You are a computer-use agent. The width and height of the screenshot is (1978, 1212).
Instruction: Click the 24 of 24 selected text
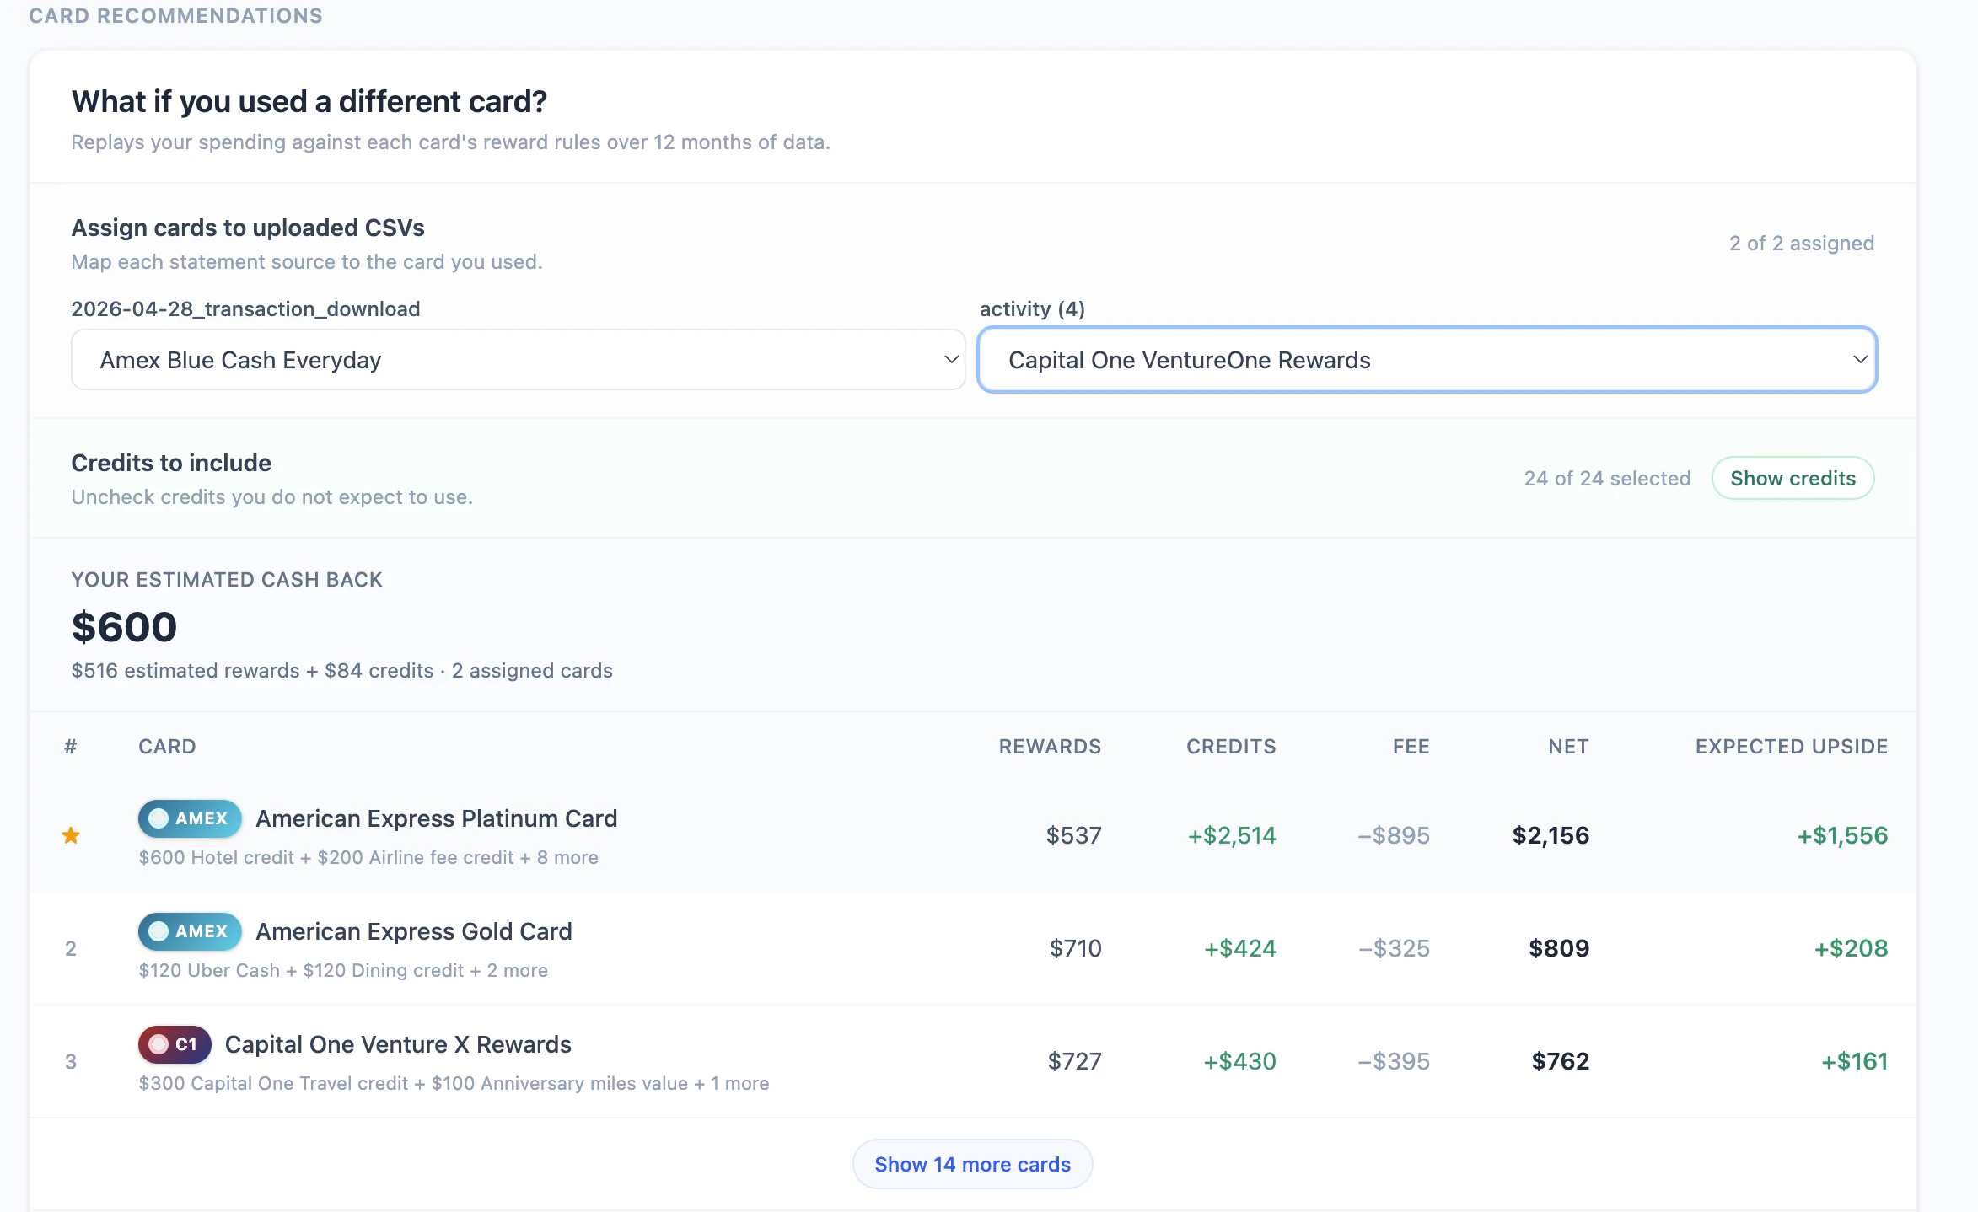(x=1607, y=479)
